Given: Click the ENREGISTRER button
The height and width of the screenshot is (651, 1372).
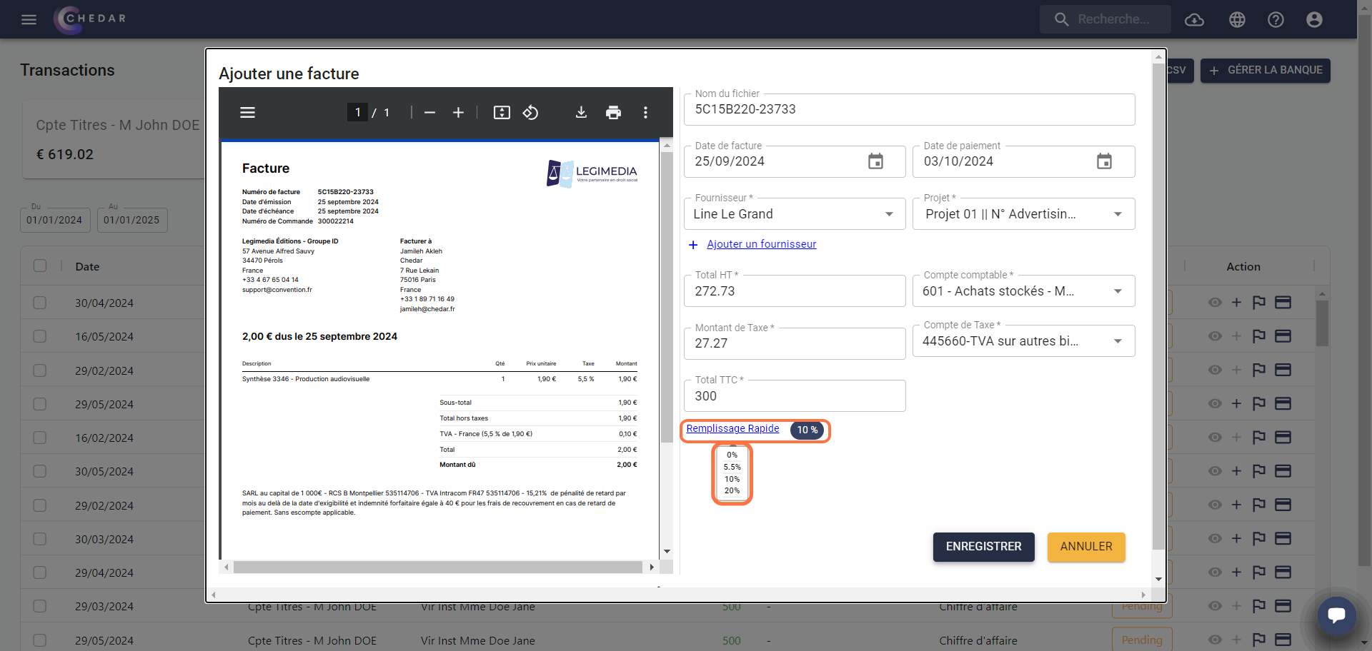Looking at the screenshot, I should tap(983, 547).
